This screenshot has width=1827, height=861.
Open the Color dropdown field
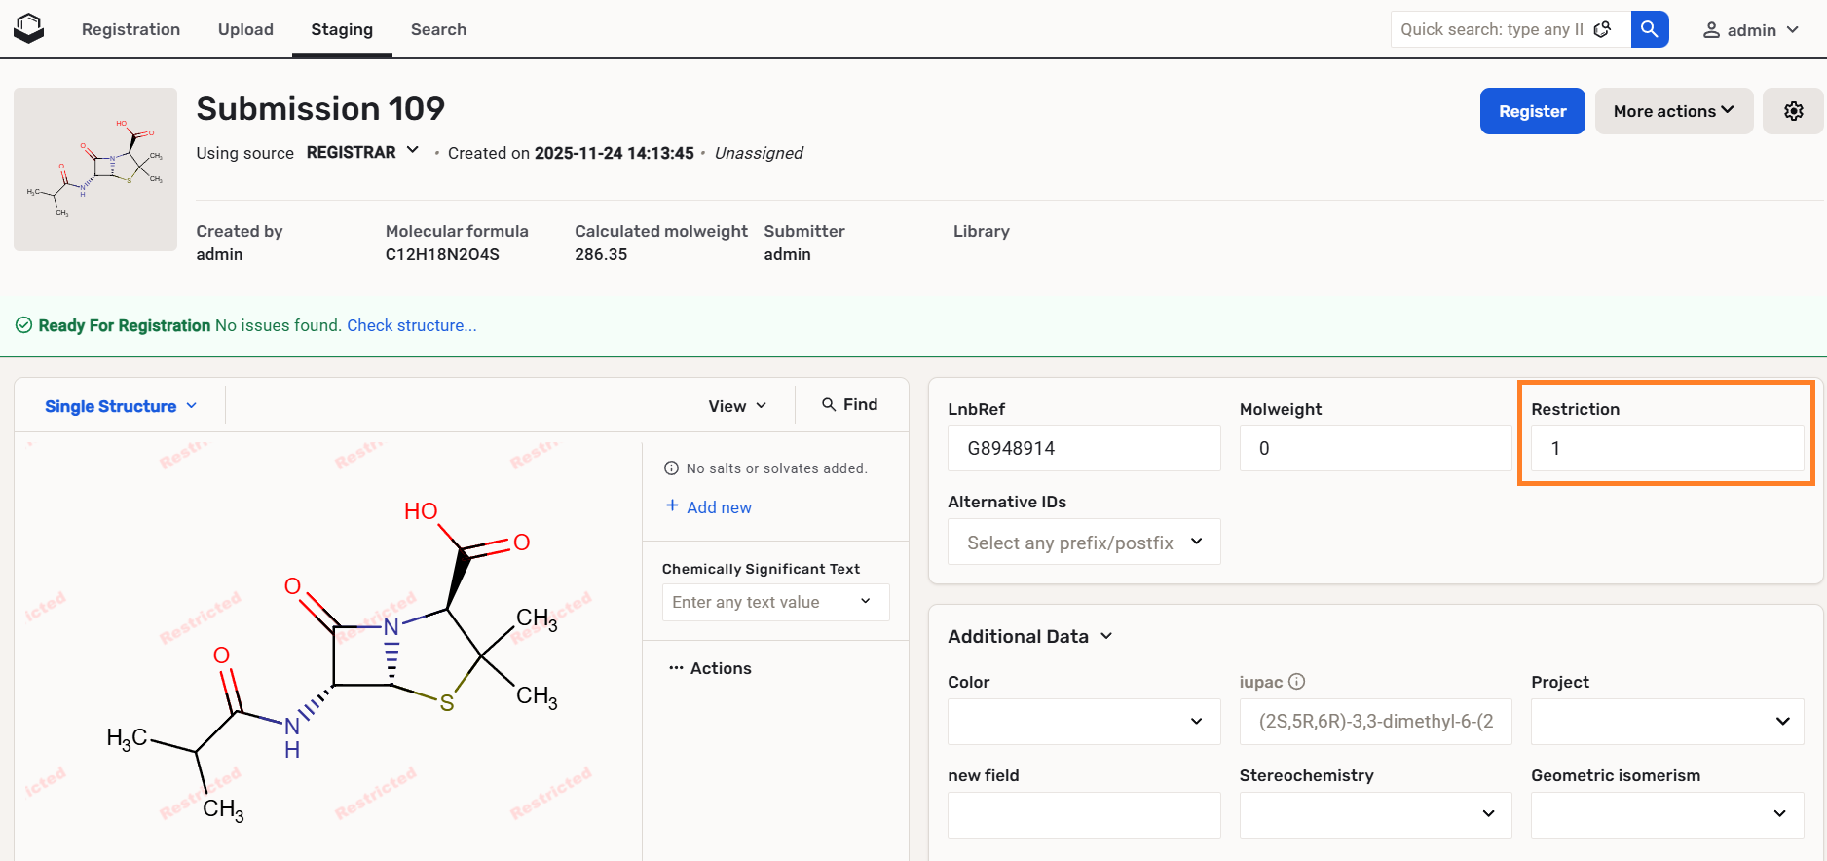tap(1083, 722)
